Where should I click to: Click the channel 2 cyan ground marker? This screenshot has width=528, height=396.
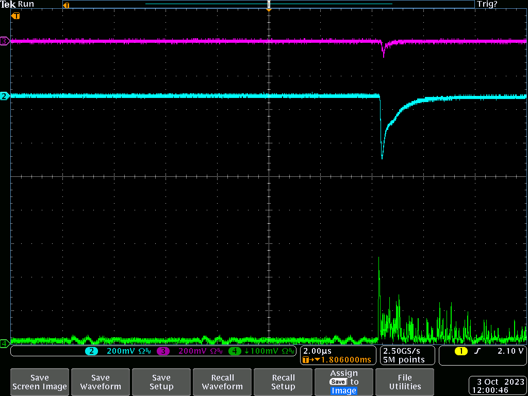tap(5, 96)
